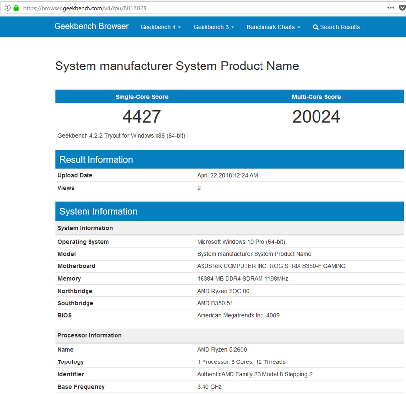The height and width of the screenshot is (394, 406).
Task: Click the Upload Date label
Action: tap(75, 175)
